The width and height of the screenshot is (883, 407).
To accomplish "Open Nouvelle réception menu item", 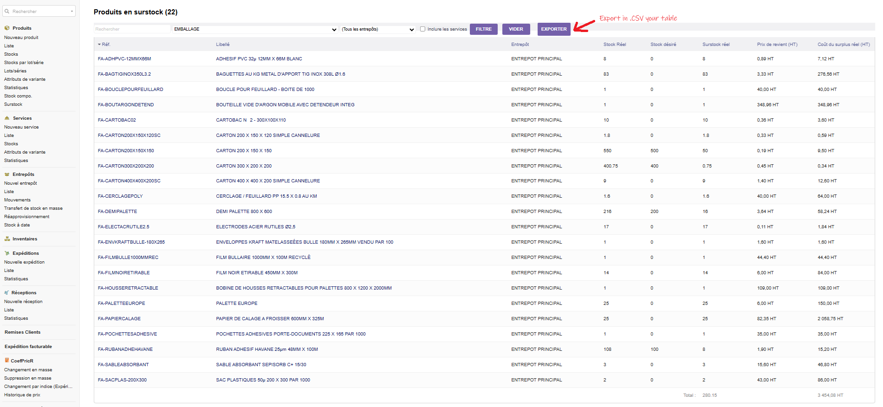I will (23, 302).
